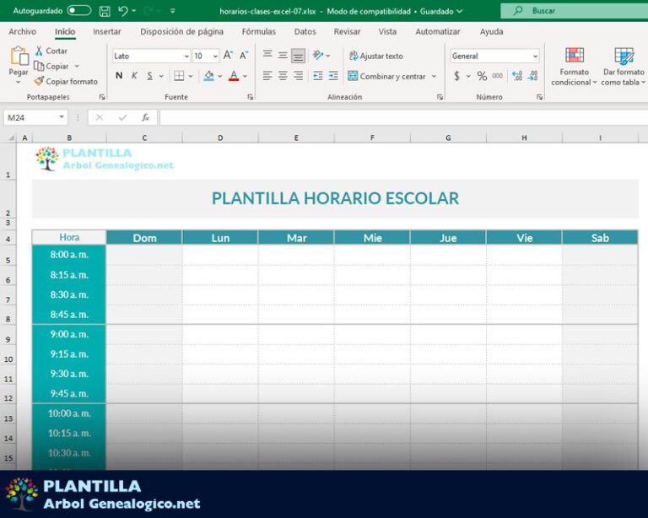Click the Pegar clipboard icon
Viewport: 648px width, 518px height.
click(19, 57)
